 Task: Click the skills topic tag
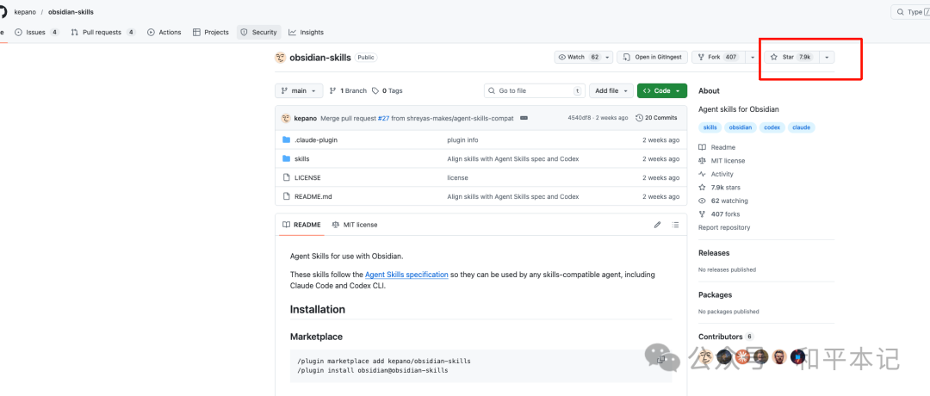[710, 127]
